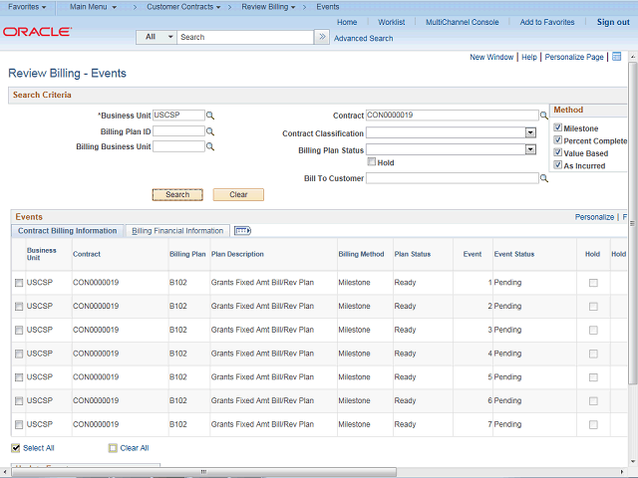Image resolution: width=638 pixels, height=478 pixels.
Task: Switch to Billing Financial Information tab
Action: [177, 231]
